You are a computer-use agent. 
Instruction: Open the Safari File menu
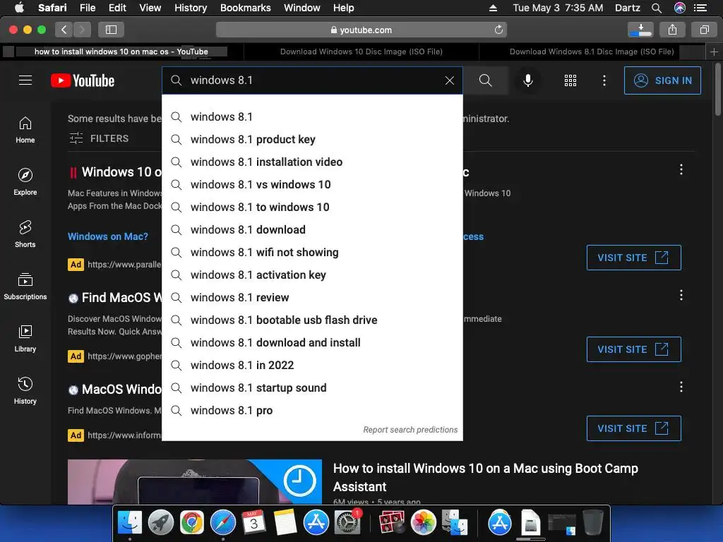pos(87,8)
